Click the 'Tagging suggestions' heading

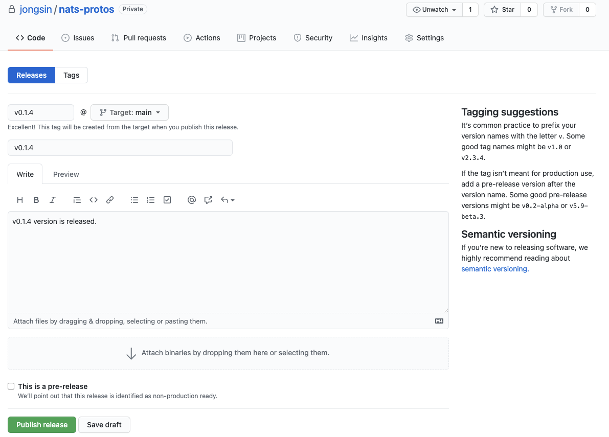coord(510,112)
